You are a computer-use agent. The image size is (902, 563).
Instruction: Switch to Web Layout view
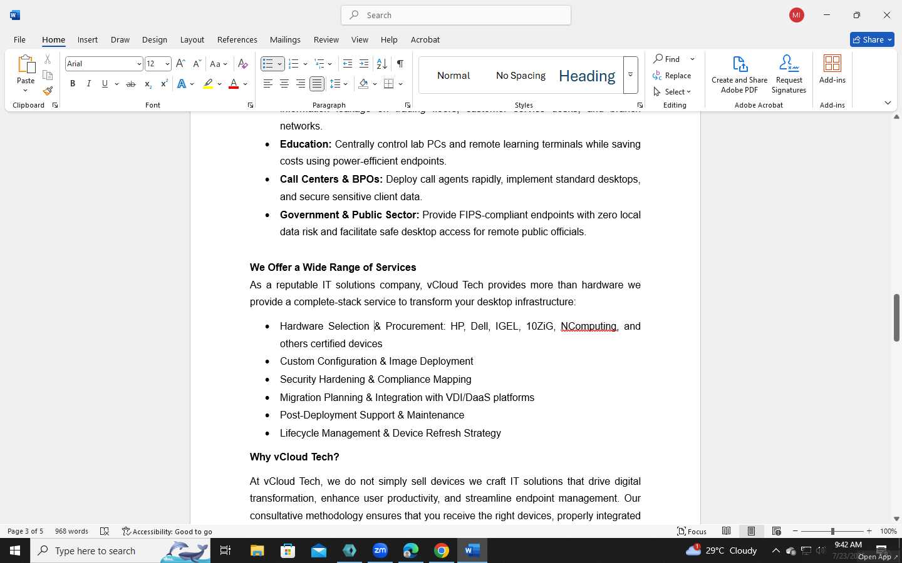click(776, 531)
